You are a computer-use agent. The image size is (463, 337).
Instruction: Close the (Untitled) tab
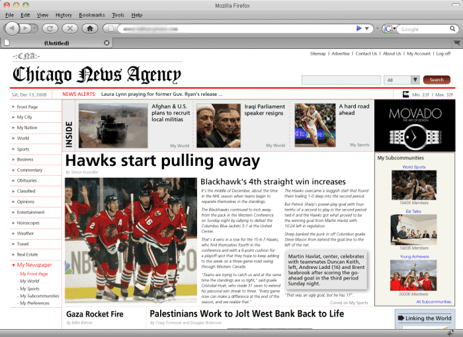click(x=106, y=43)
